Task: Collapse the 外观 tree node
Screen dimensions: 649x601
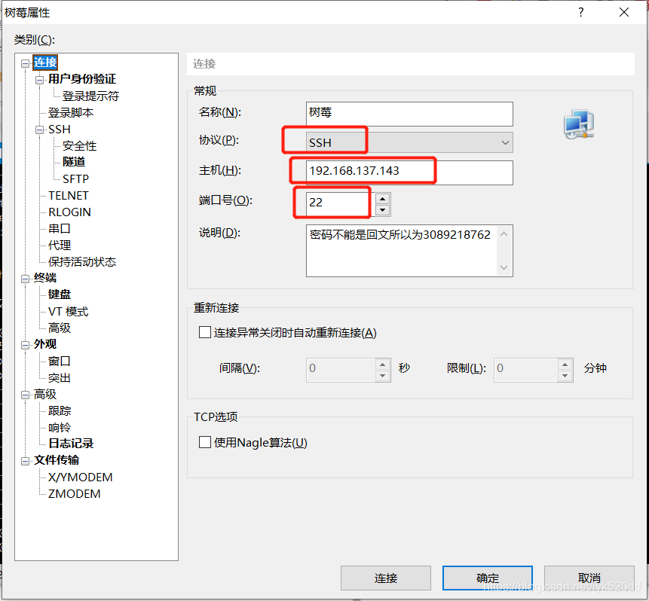Action: pyautogui.click(x=25, y=345)
